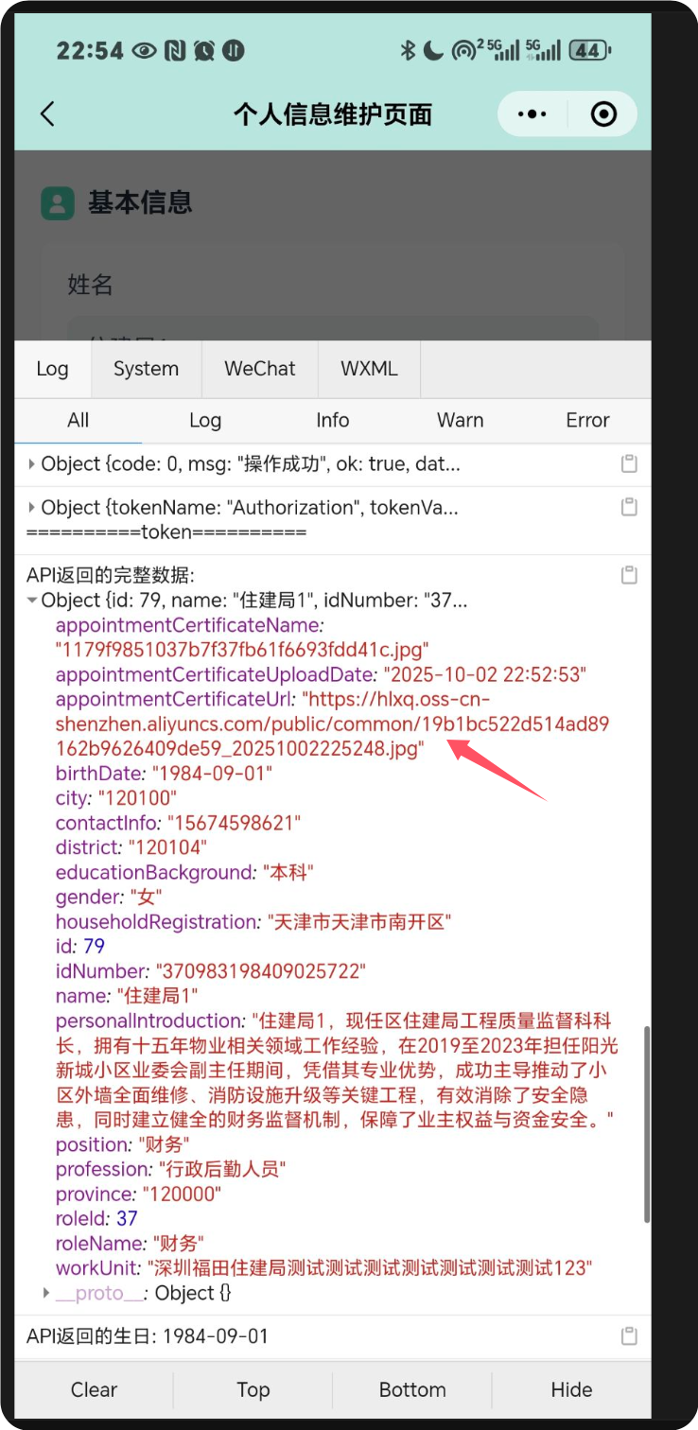Clear the console log

[x=94, y=1389]
